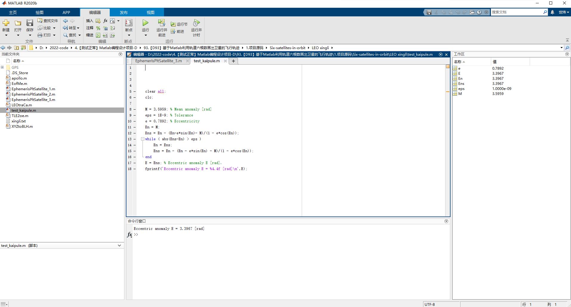
Task: Click the Run Section icon
Action: 173,24
